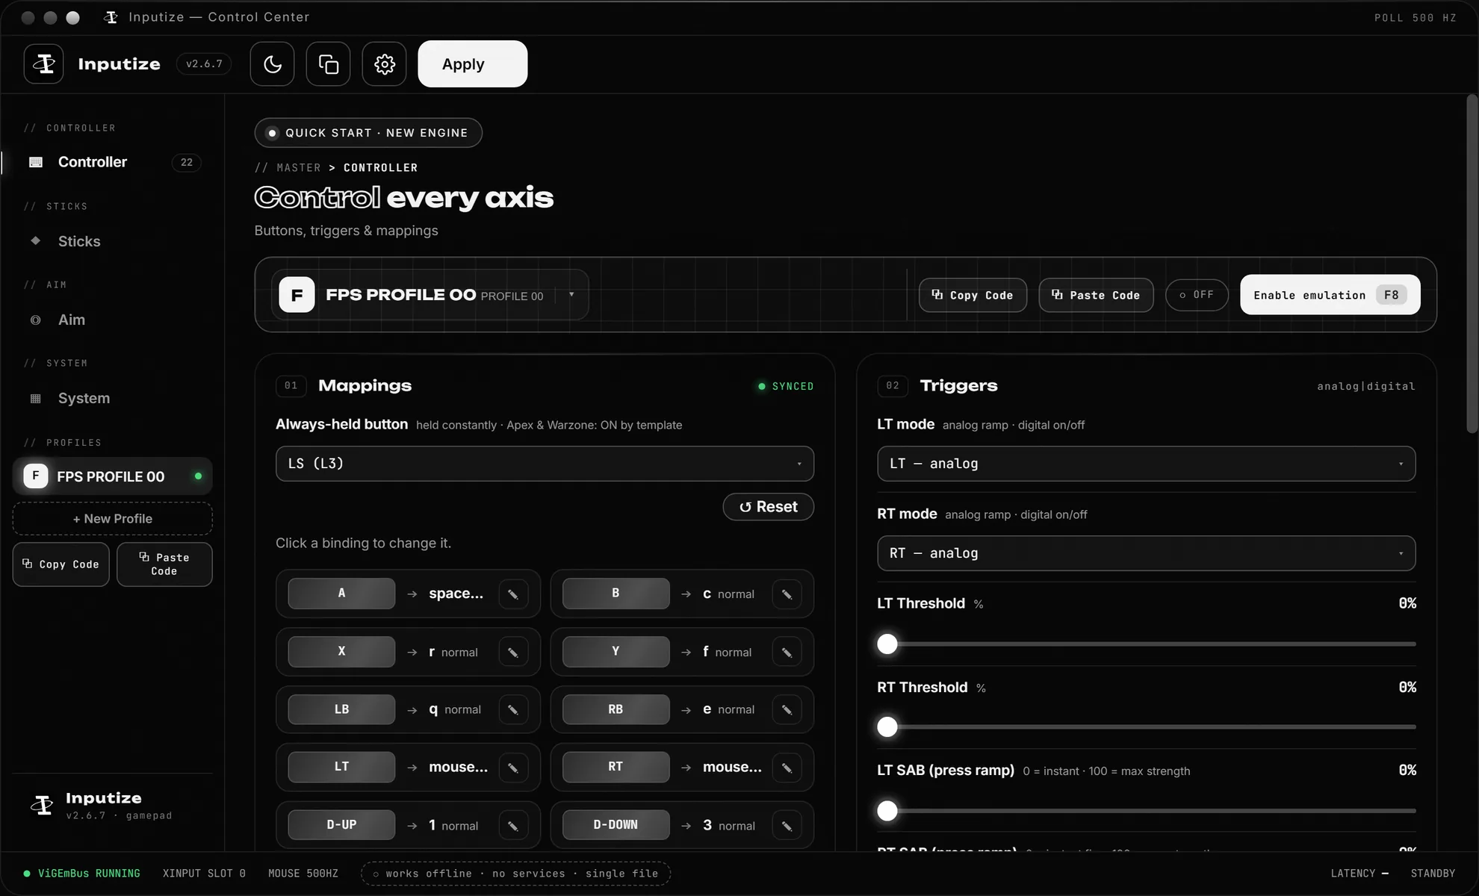The height and width of the screenshot is (896, 1479).
Task: Edit the RT binding pencil icon
Action: coord(787,768)
